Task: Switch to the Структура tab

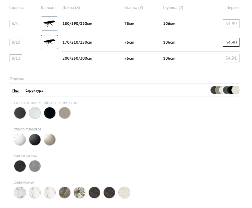Action: click(34, 91)
